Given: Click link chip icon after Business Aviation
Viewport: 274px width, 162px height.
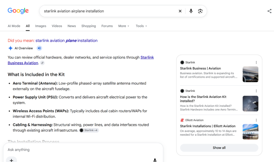Looking at the screenshot, I should [42, 63].
